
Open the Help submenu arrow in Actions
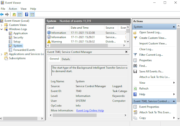pos(174,94)
